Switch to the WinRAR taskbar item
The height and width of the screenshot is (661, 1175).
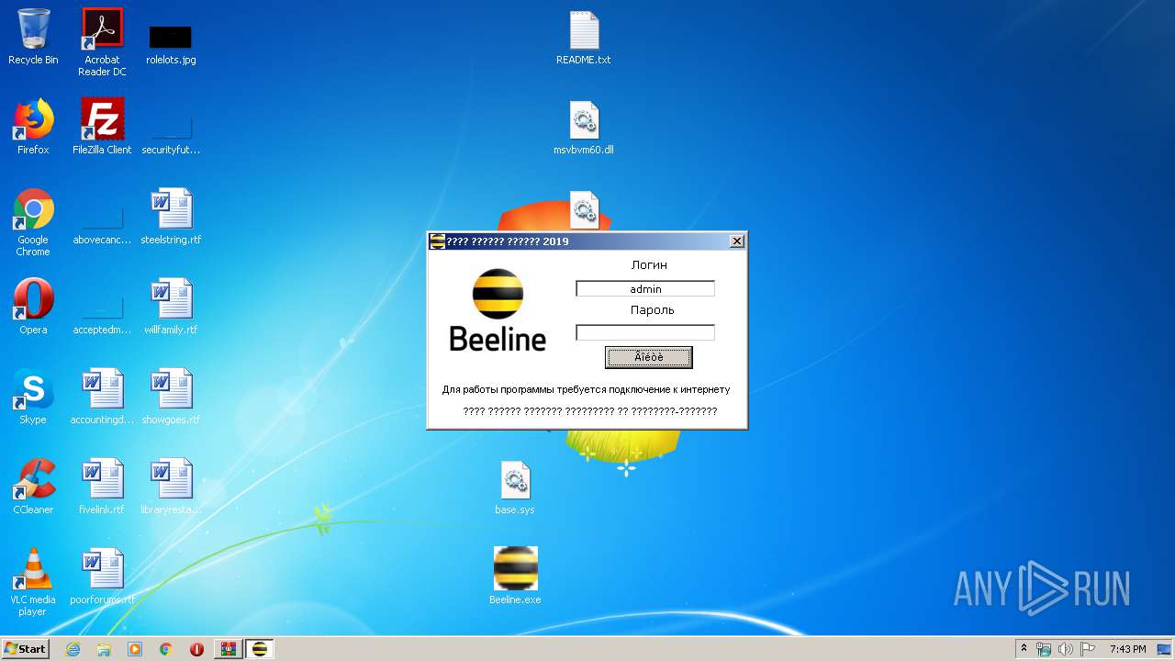[229, 649]
